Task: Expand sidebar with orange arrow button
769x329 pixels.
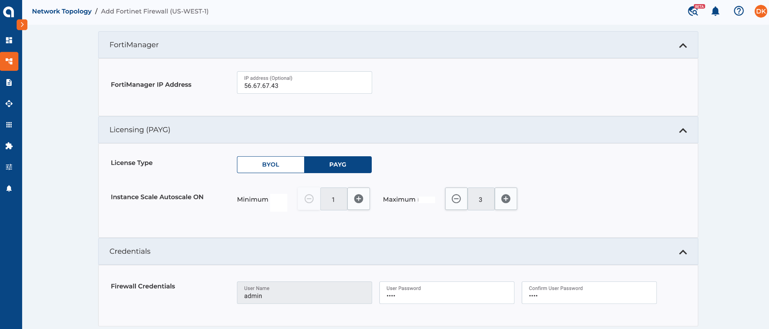Action: (22, 25)
